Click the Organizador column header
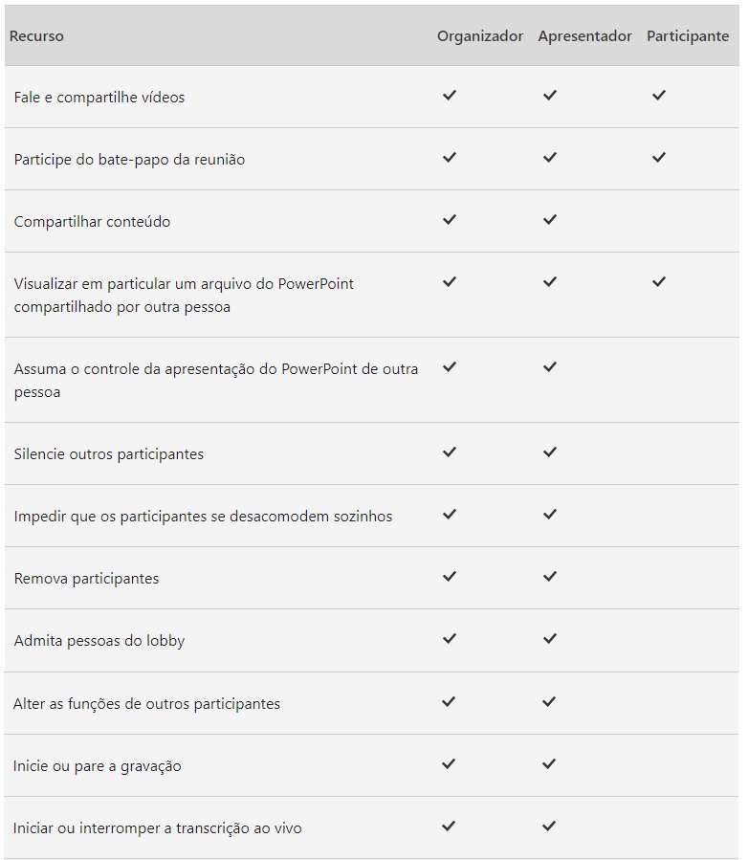This screenshot has height=860, width=748. tap(480, 36)
